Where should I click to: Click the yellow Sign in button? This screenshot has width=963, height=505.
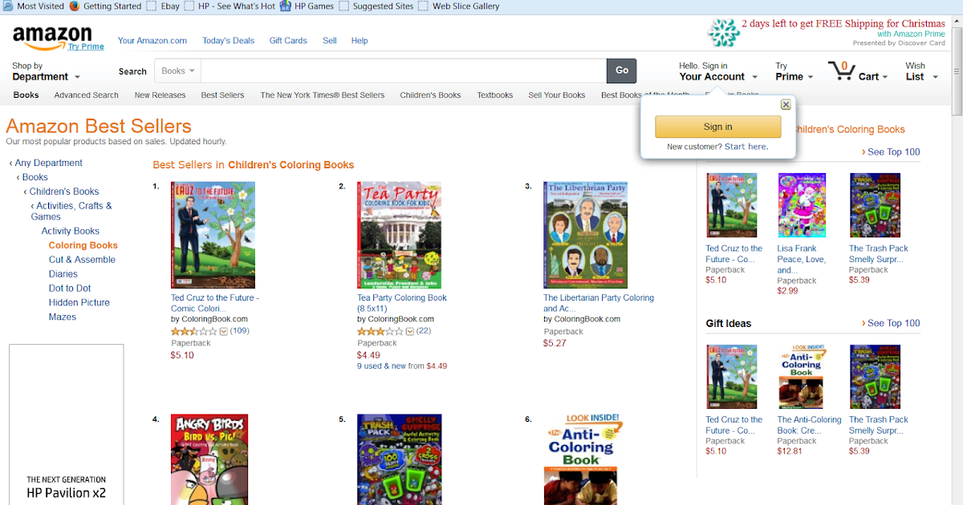(x=717, y=127)
